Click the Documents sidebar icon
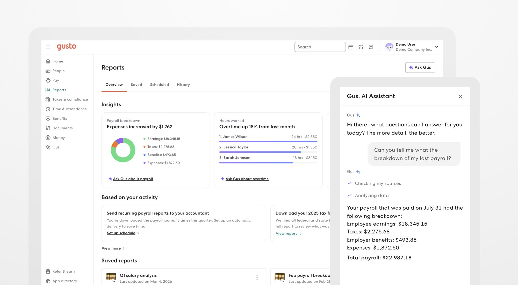Image resolution: width=518 pixels, height=285 pixels. [x=48, y=128]
